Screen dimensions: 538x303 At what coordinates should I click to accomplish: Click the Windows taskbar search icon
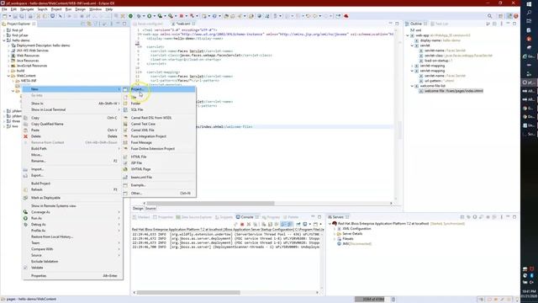529,13
